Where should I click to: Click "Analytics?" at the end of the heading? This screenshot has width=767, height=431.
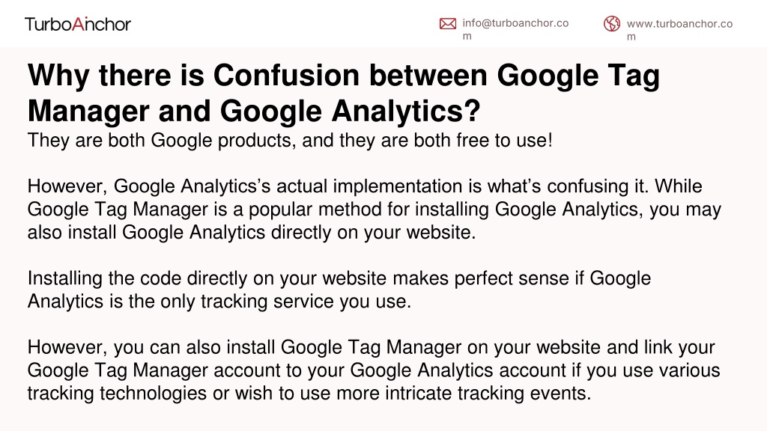point(406,111)
